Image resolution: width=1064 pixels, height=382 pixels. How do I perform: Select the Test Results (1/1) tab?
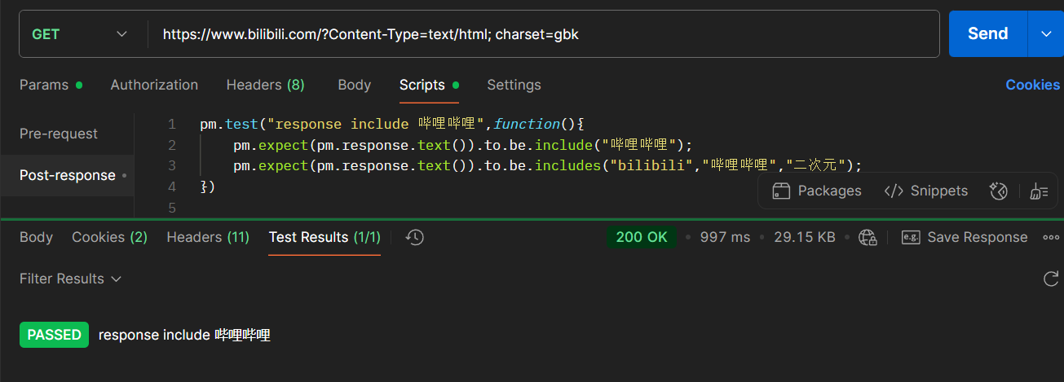point(324,237)
